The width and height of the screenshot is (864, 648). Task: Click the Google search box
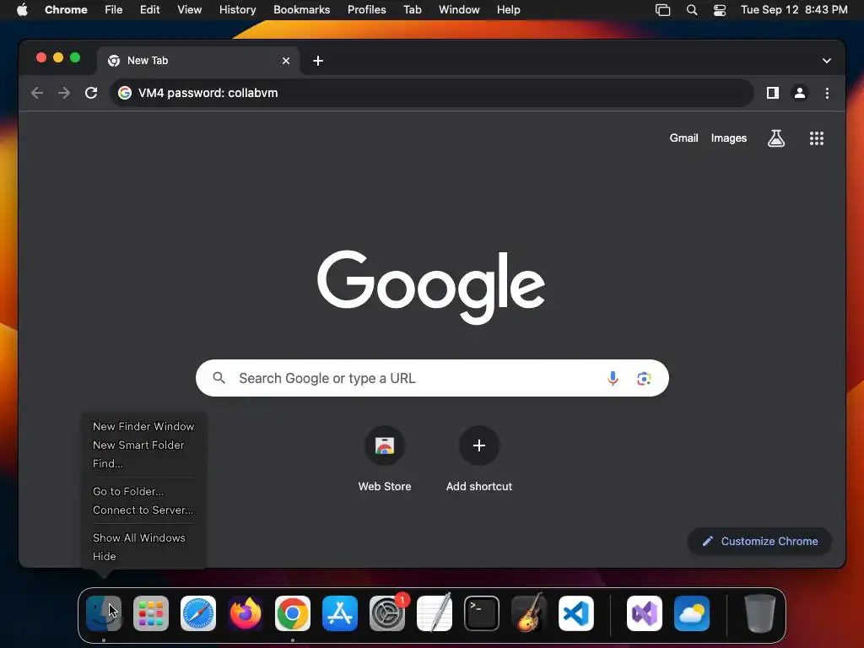432,378
